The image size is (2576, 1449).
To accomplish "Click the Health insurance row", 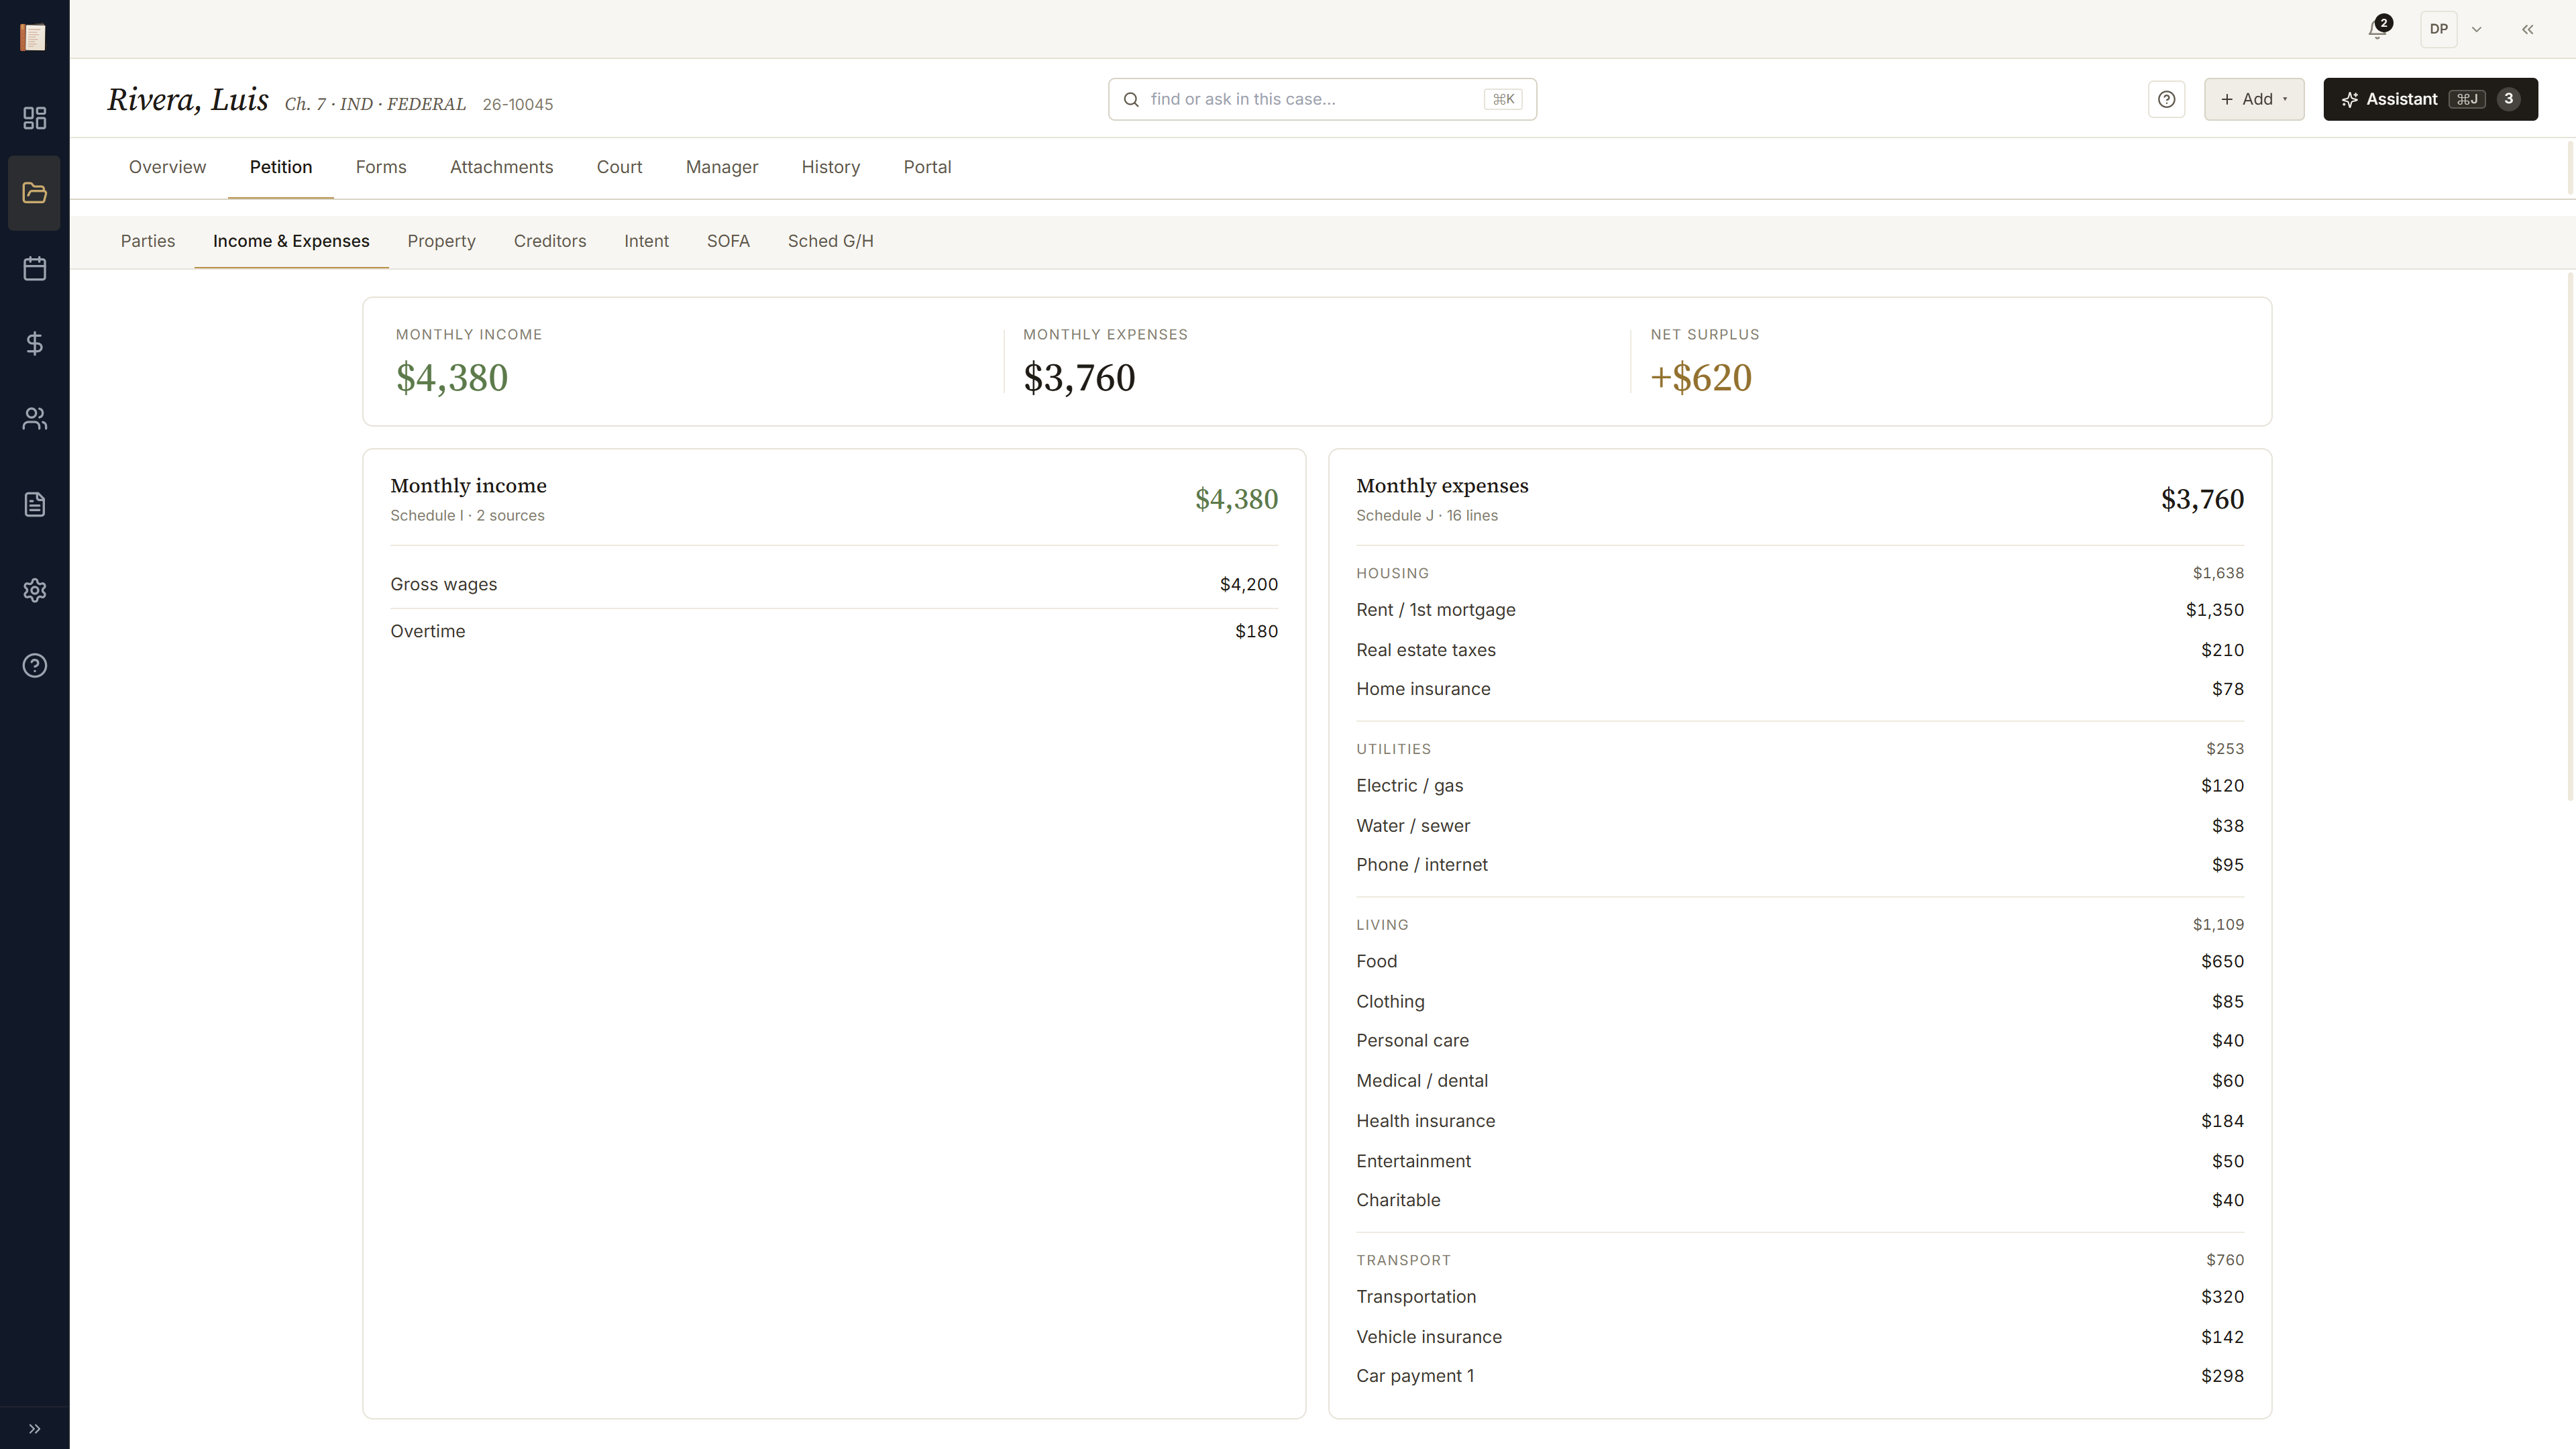I will tap(1799, 1121).
